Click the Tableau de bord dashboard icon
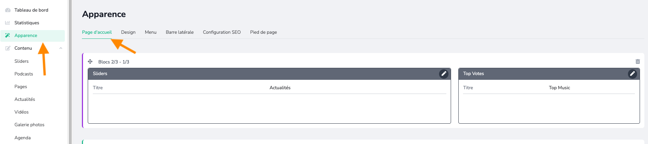Viewport: 648px width, 144px height. [x=8, y=10]
